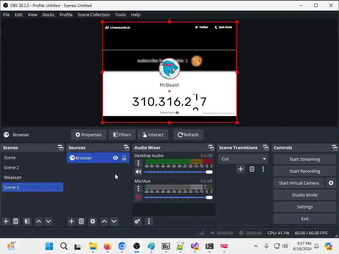Click the Interact button
Image resolution: width=339 pixels, height=254 pixels.
point(153,135)
